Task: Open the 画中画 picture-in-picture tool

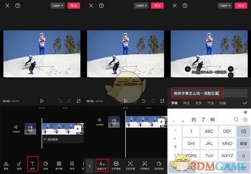Action: (59, 165)
